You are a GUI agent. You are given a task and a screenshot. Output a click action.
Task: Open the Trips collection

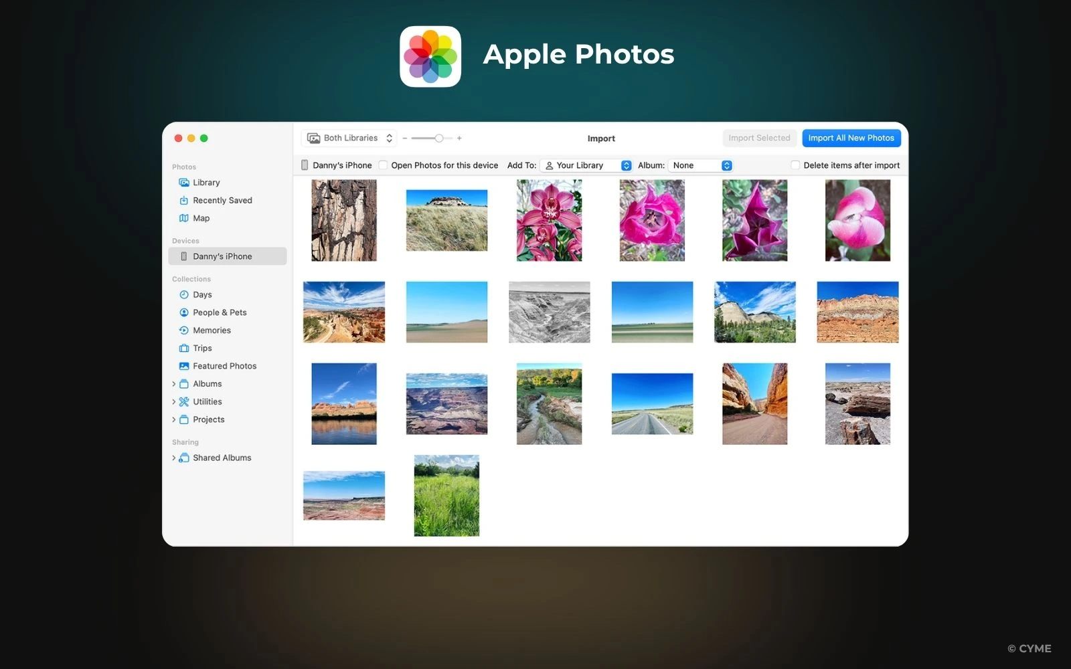pyautogui.click(x=201, y=348)
